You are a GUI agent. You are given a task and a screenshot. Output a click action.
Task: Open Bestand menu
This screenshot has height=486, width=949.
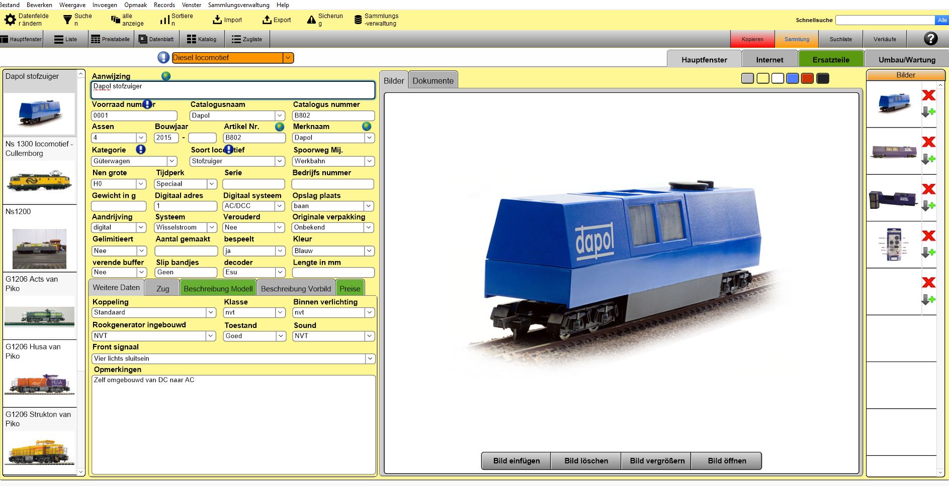click(10, 5)
